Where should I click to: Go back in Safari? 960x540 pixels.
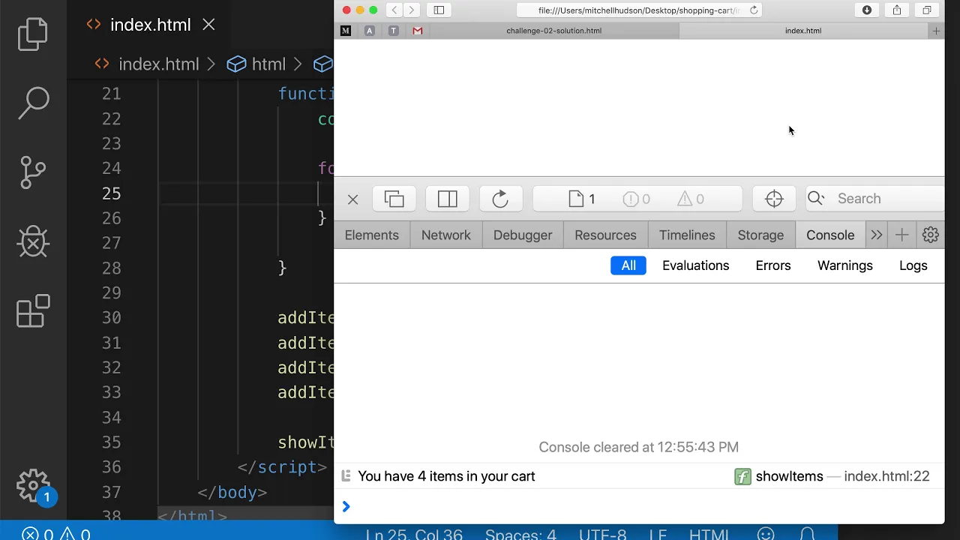click(x=394, y=10)
